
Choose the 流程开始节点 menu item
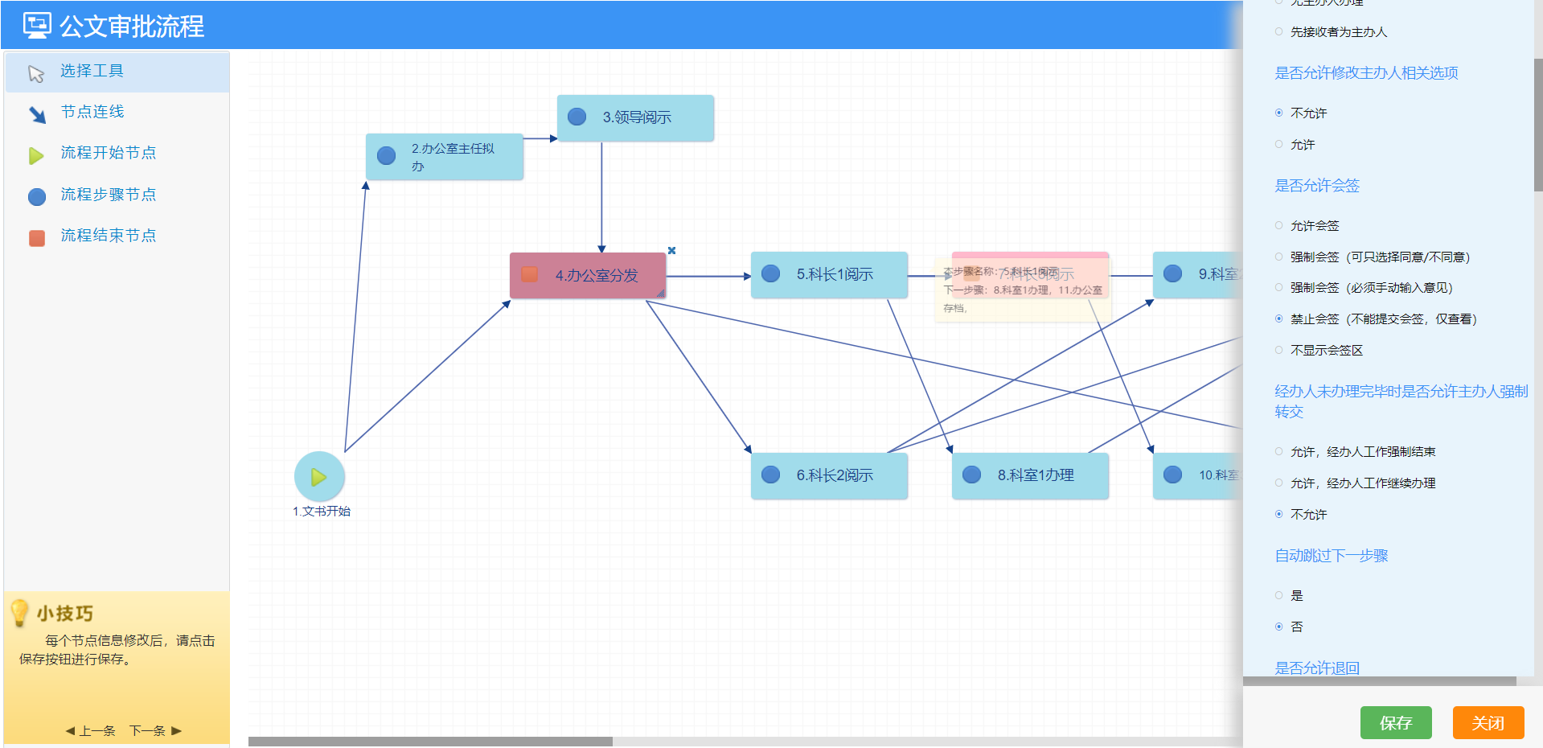pyautogui.click(x=117, y=153)
